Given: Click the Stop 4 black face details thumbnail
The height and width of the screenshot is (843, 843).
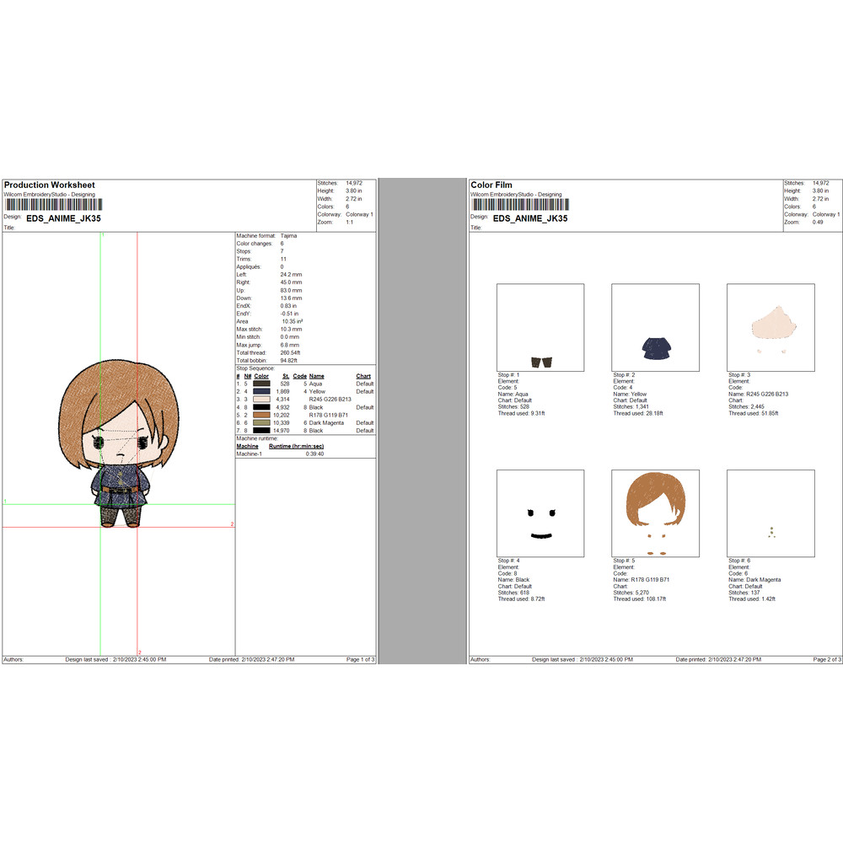Looking at the screenshot, I should [540, 513].
